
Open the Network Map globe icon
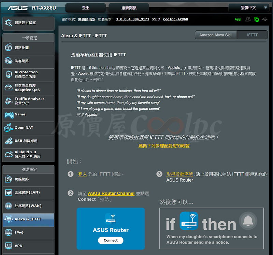coord(9,47)
